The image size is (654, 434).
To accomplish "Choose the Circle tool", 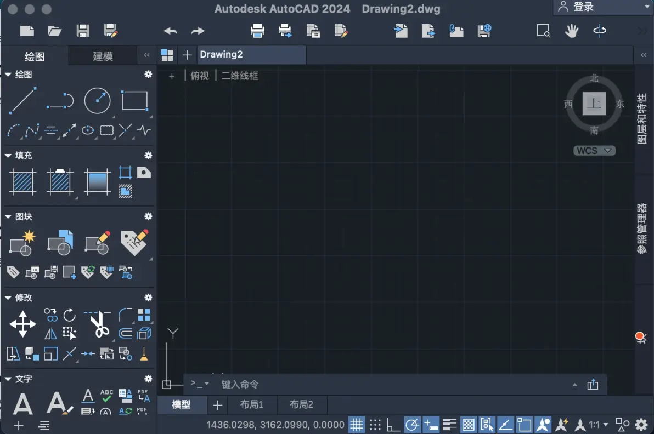I will pyautogui.click(x=97, y=100).
